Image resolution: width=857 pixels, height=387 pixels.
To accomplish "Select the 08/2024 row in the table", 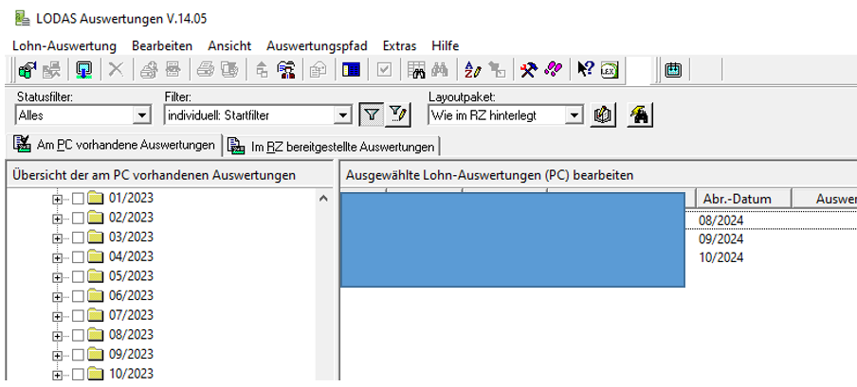I will tap(721, 220).
